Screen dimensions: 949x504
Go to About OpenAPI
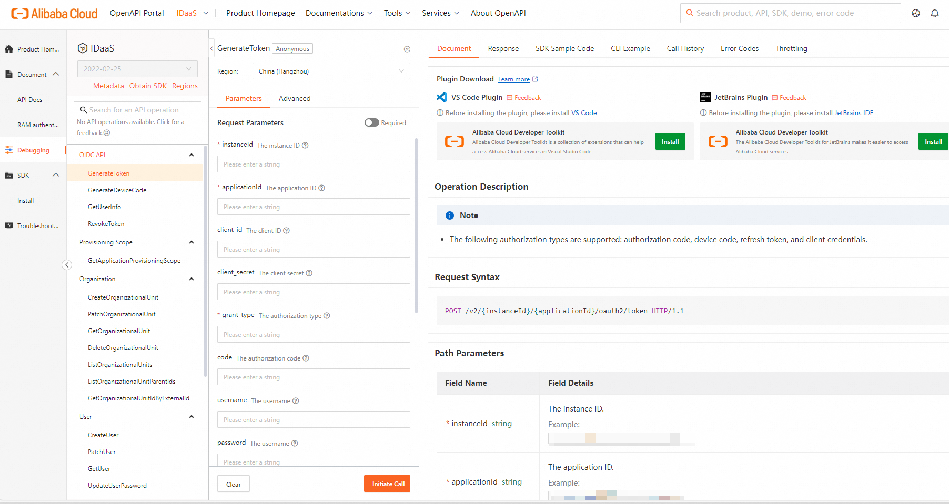(x=498, y=13)
